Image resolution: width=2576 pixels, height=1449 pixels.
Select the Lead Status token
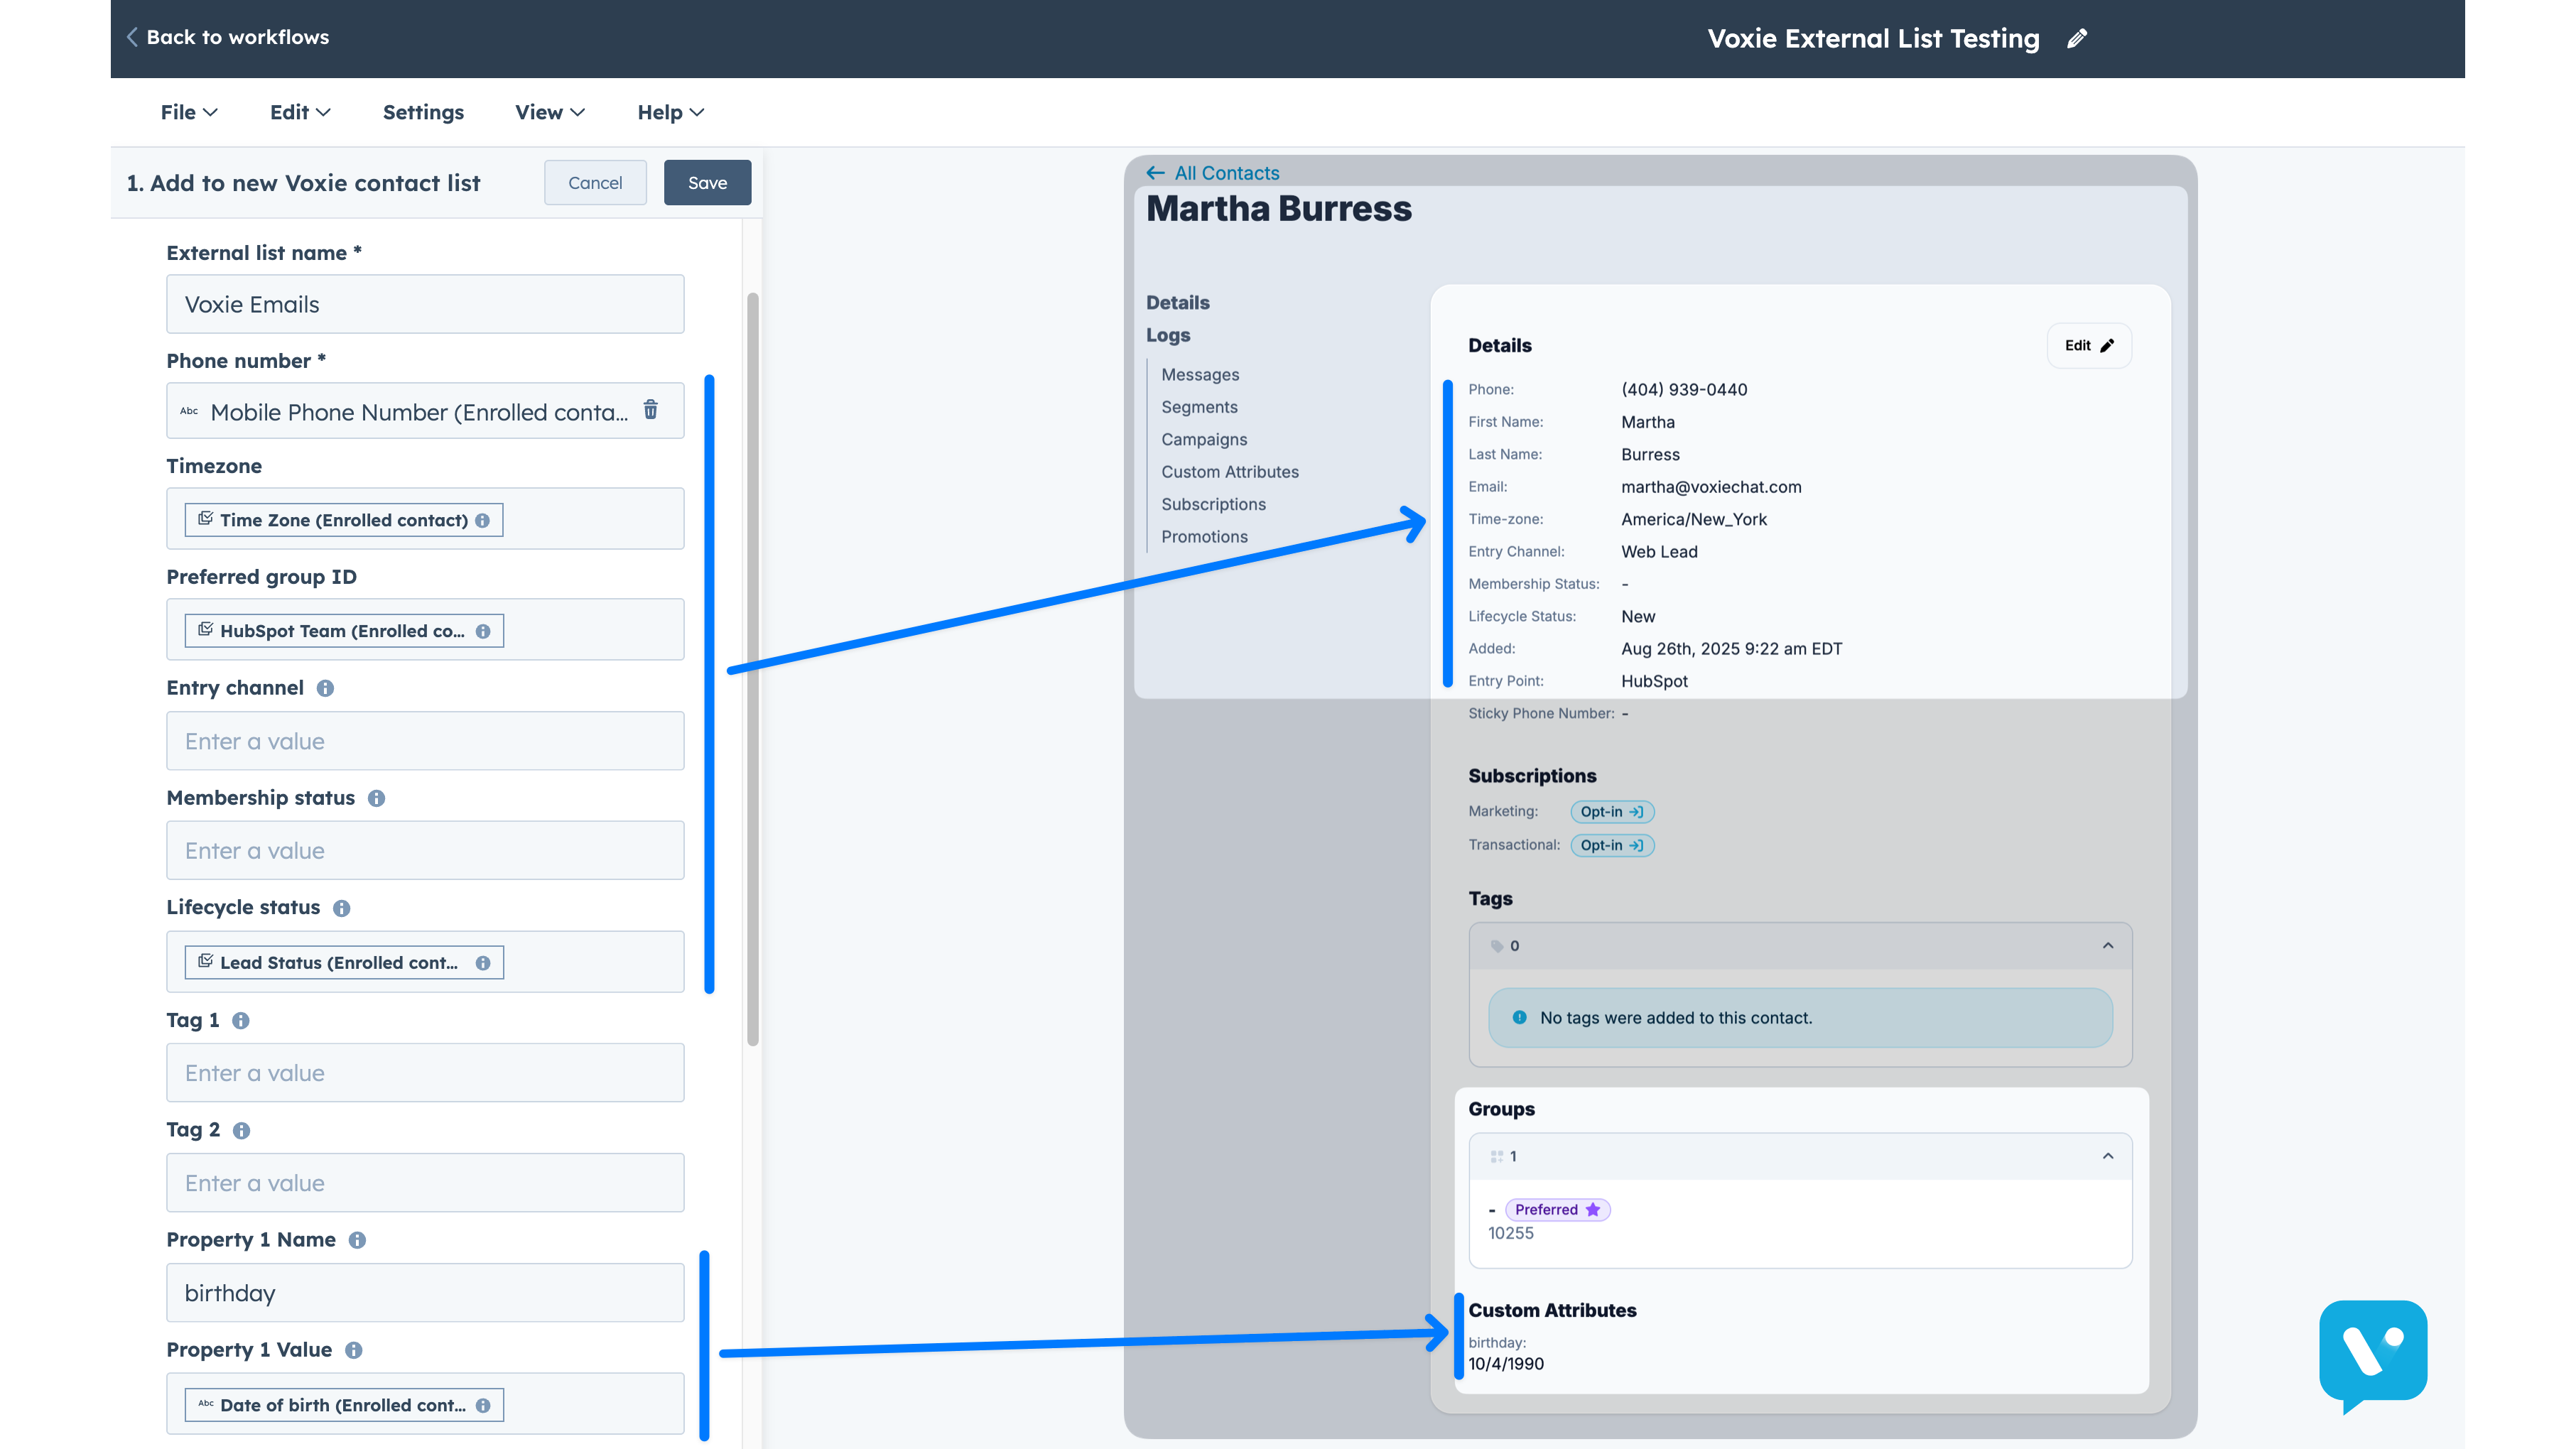343,963
